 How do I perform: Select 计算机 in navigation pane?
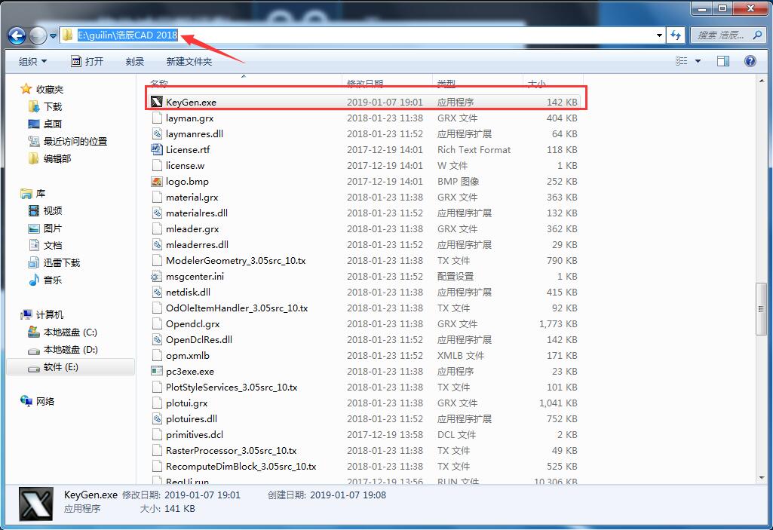click(x=42, y=314)
